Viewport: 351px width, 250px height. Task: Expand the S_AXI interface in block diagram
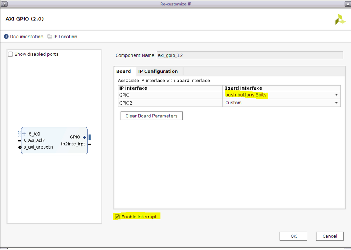tap(24, 134)
